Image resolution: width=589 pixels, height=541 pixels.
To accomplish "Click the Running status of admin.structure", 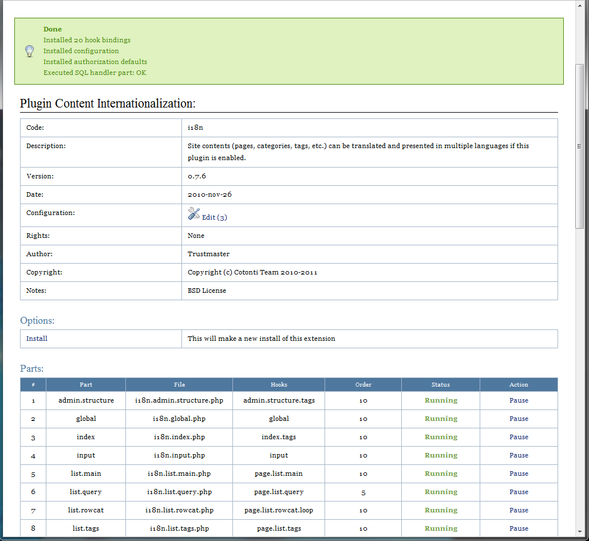I will (x=441, y=400).
